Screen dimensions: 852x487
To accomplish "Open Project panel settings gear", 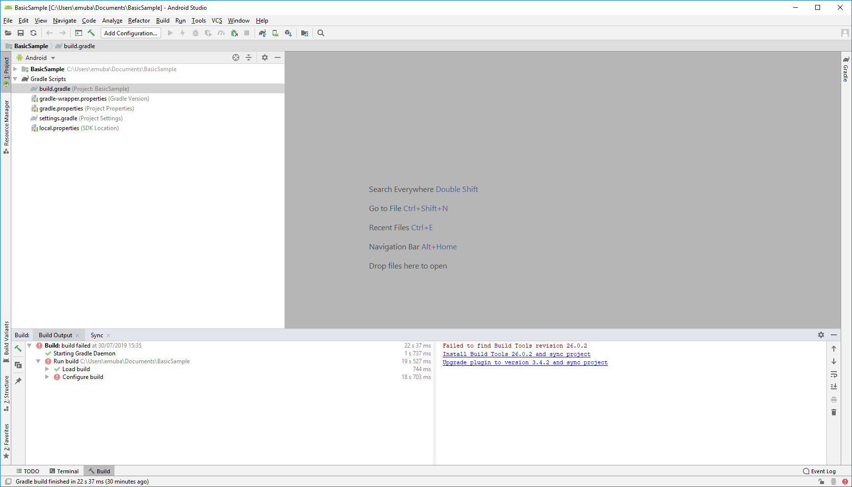I will click(x=265, y=57).
